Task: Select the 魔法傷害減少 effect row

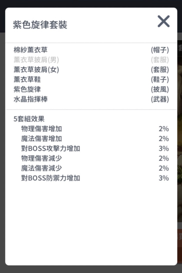Action: click(41, 168)
